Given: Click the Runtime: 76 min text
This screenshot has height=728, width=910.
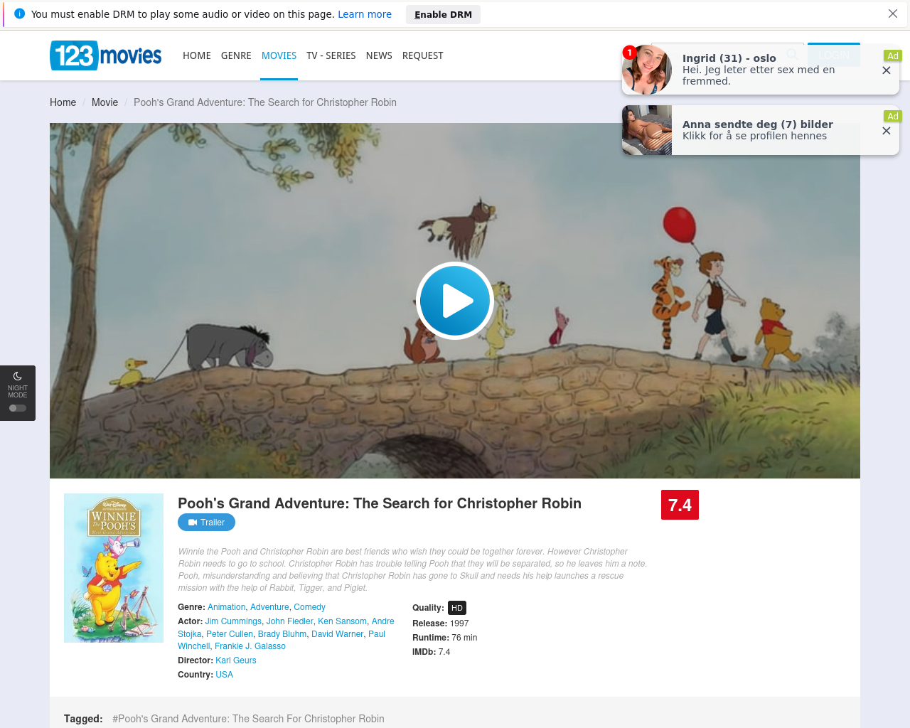Looking at the screenshot, I should coord(445,638).
